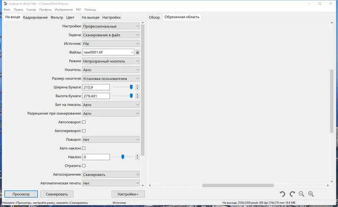Open the Поворот dropdown set to Нет
Viewport: 338px width, 207px height.
pyautogui.click(x=111, y=140)
